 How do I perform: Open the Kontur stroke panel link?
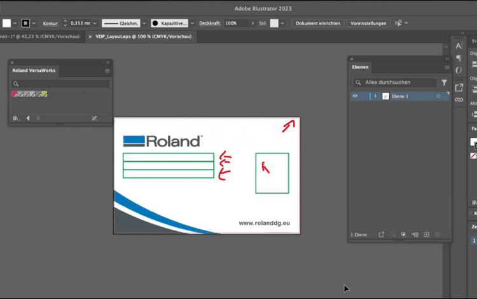point(50,23)
